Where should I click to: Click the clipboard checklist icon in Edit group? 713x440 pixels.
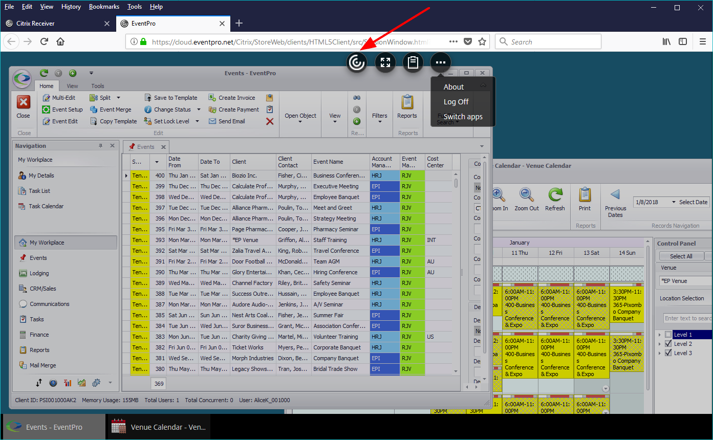pyautogui.click(x=270, y=109)
